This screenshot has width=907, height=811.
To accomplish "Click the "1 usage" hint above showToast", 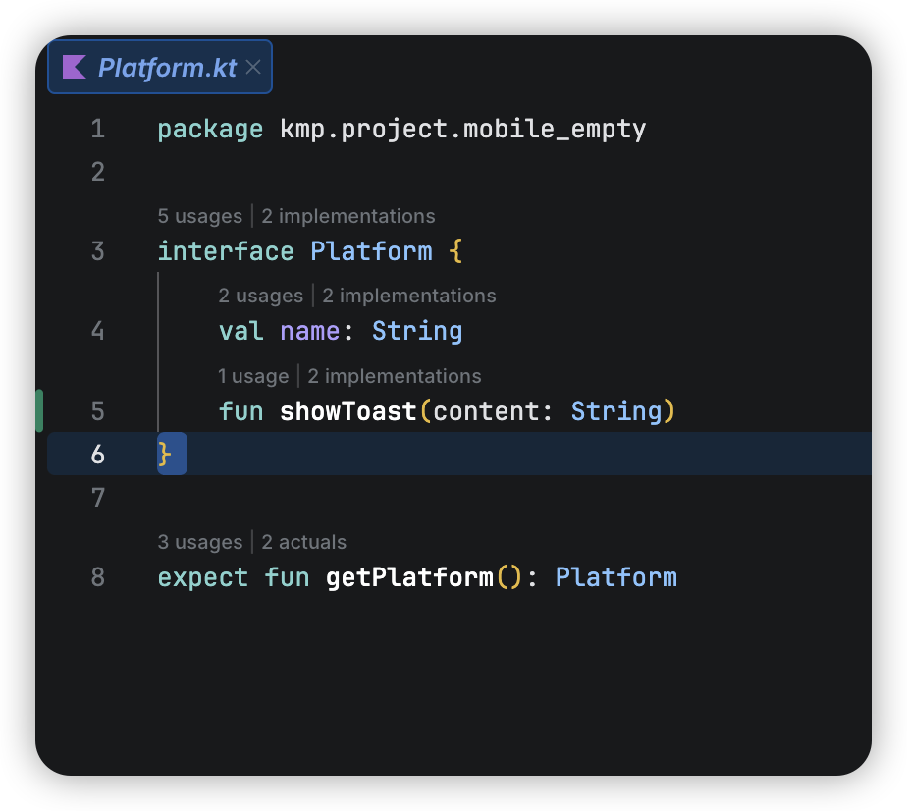I will pos(253,376).
